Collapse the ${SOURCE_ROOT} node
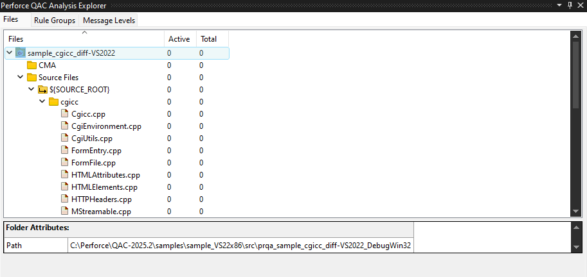The width and height of the screenshot is (587, 277). (32, 90)
